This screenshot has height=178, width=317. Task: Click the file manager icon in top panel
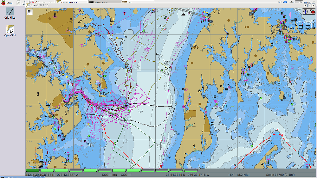18,3
